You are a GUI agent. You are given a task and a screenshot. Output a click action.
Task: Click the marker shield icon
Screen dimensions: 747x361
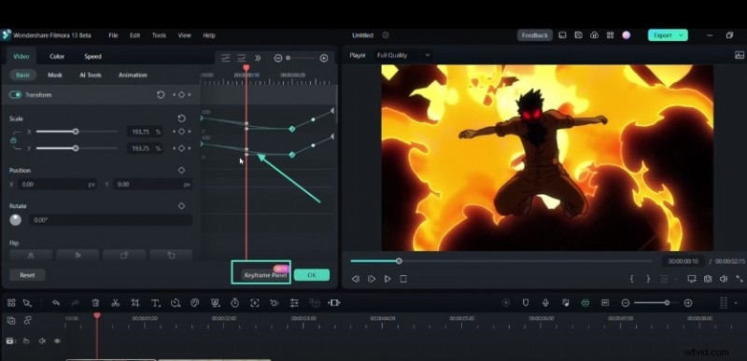526,303
